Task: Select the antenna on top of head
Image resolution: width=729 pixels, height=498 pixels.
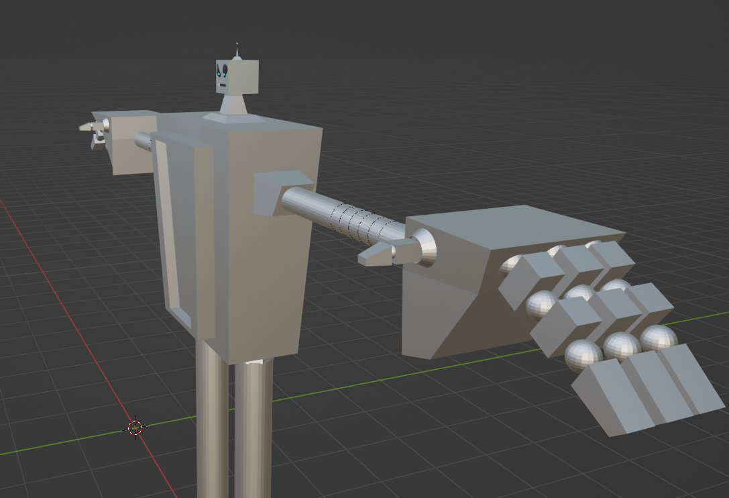Action: 237,51
